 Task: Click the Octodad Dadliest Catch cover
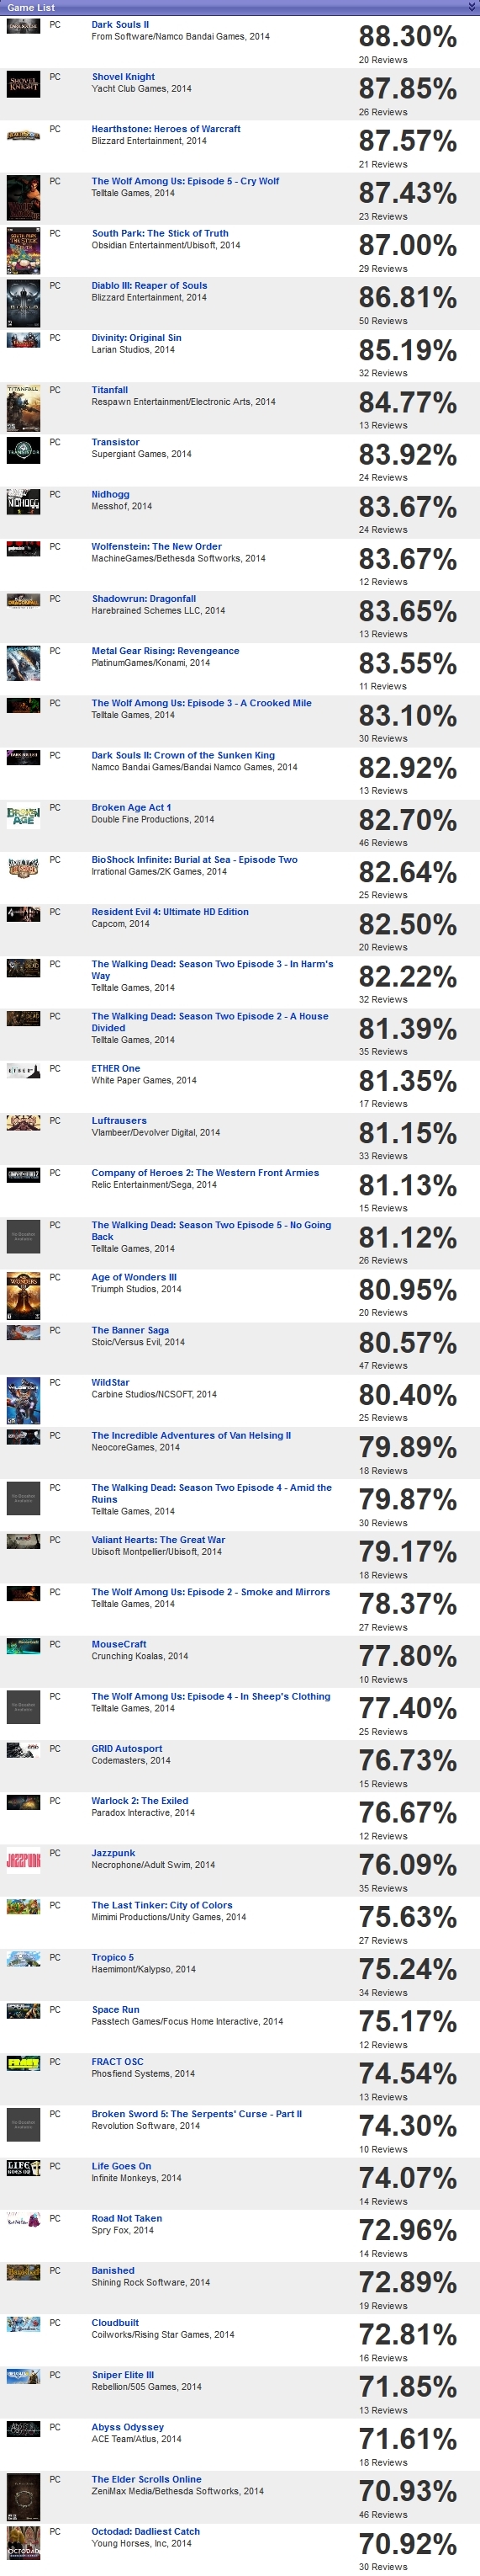[x=23, y=2543]
